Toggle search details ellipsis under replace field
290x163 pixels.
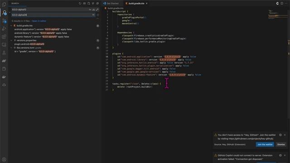98,19
